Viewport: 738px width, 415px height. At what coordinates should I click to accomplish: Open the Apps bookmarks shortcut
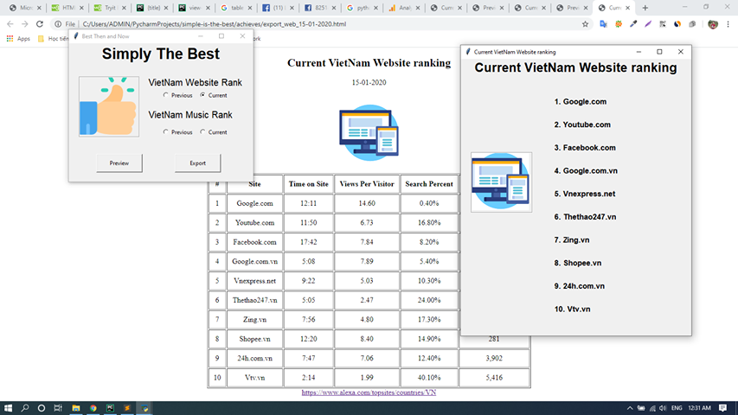click(18, 39)
